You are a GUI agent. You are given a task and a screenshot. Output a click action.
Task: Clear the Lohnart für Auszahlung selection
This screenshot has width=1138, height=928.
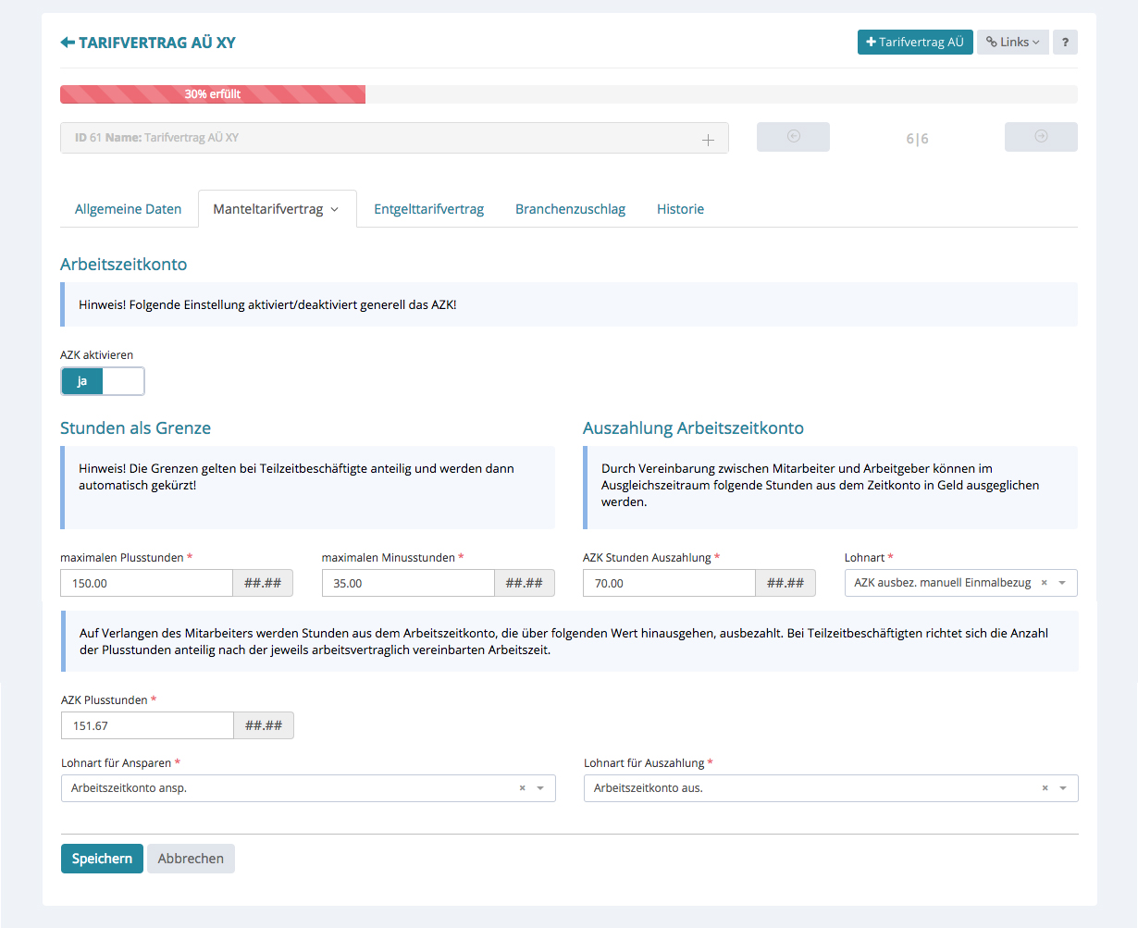coord(1045,788)
